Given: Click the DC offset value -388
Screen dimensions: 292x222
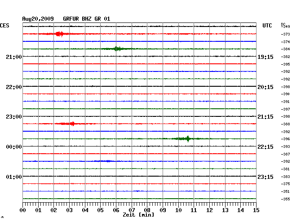Looking at the screenshot, I should click(x=285, y=124).
